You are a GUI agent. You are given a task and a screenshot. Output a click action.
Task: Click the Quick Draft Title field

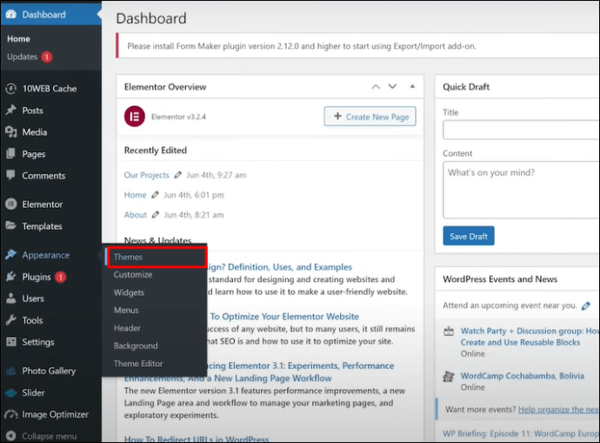click(x=521, y=130)
